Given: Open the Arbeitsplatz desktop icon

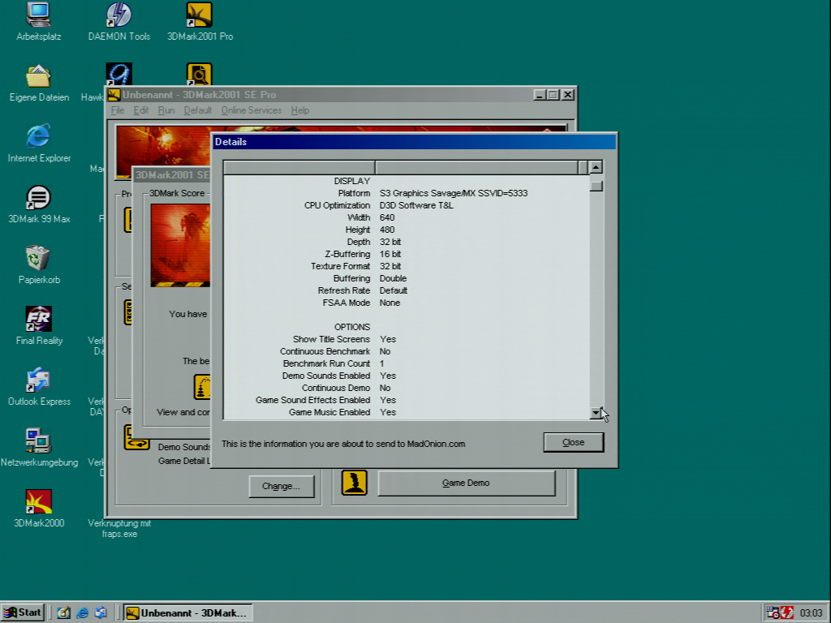Looking at the screenshot, I should point(38,15).
